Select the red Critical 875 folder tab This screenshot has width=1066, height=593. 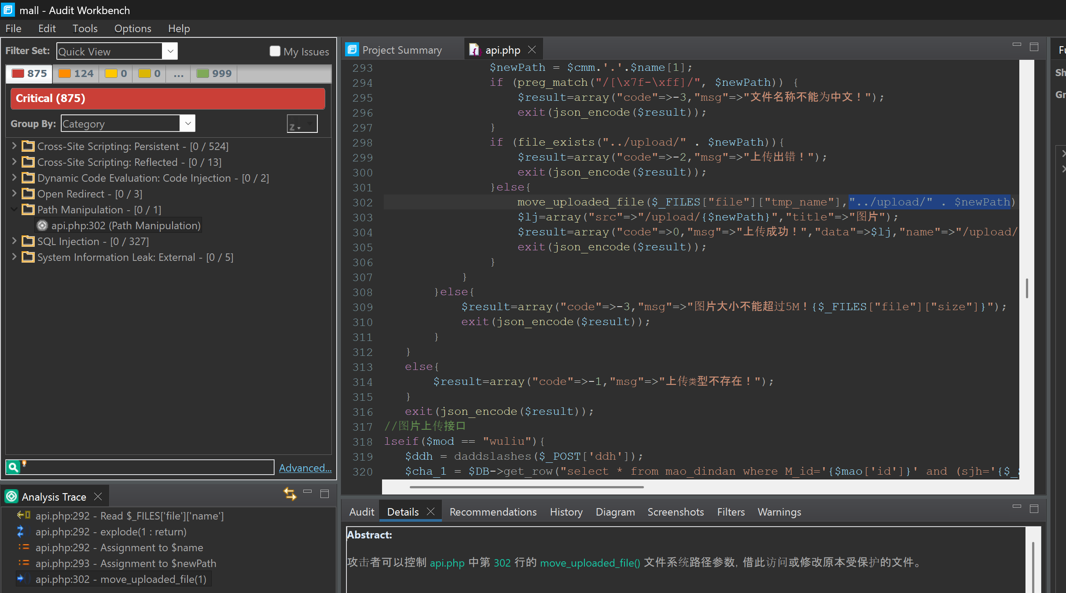click(x=29, y=73)
